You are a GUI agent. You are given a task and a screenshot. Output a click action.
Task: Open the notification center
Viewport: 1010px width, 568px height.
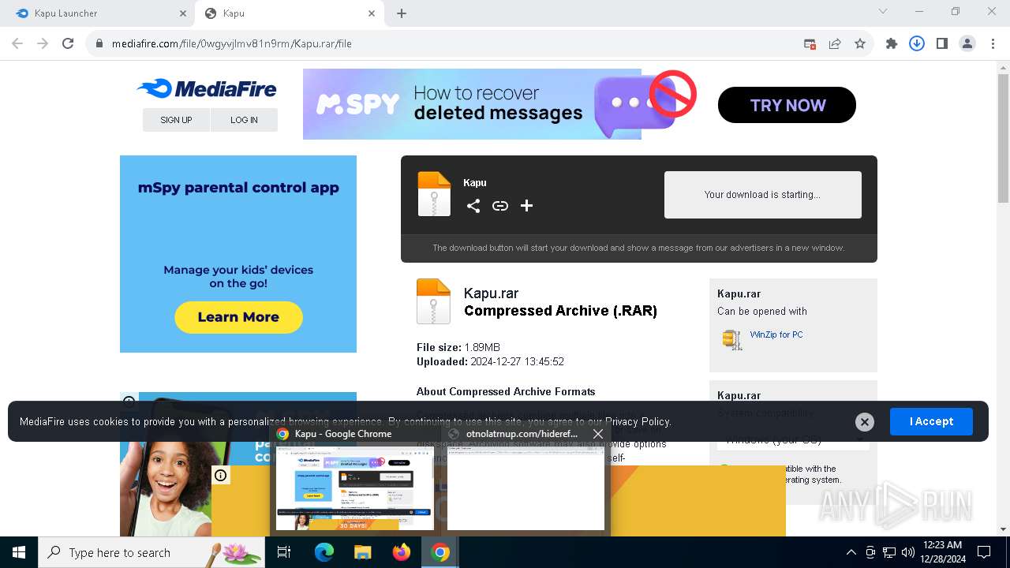point(984,552)
